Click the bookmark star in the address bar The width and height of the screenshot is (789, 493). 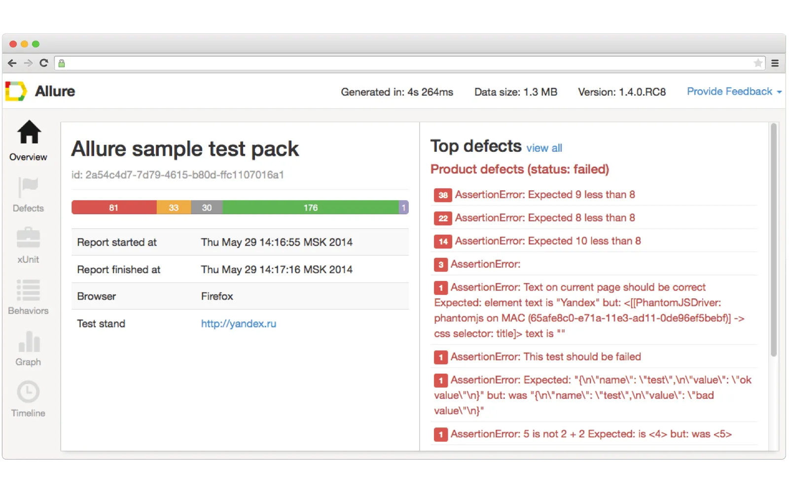[x=758, y=63]
